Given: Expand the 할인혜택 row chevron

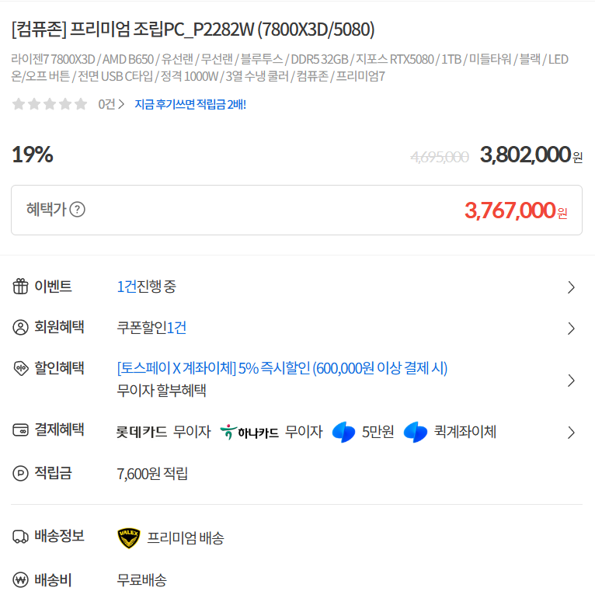Looking at the screenshot, I should point(572,381).
